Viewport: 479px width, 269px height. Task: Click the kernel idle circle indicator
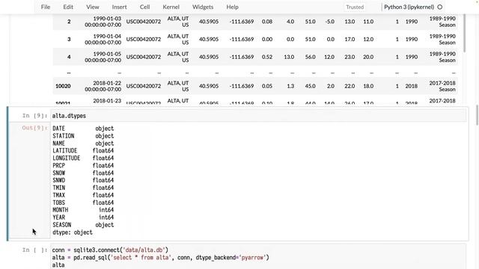coord(440,7)
